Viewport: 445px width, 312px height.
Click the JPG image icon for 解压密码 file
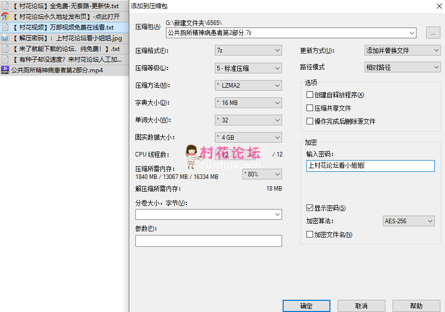(5, 38)
